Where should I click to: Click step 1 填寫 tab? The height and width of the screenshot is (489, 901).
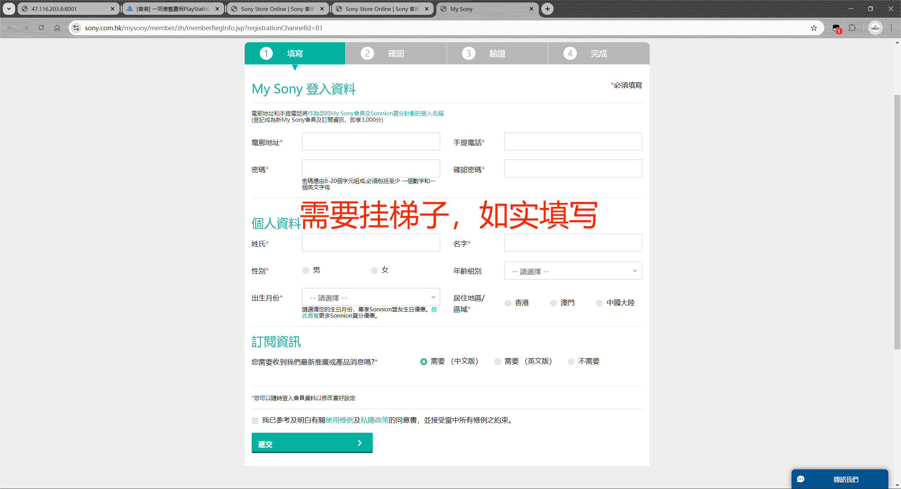pos(295,53)
